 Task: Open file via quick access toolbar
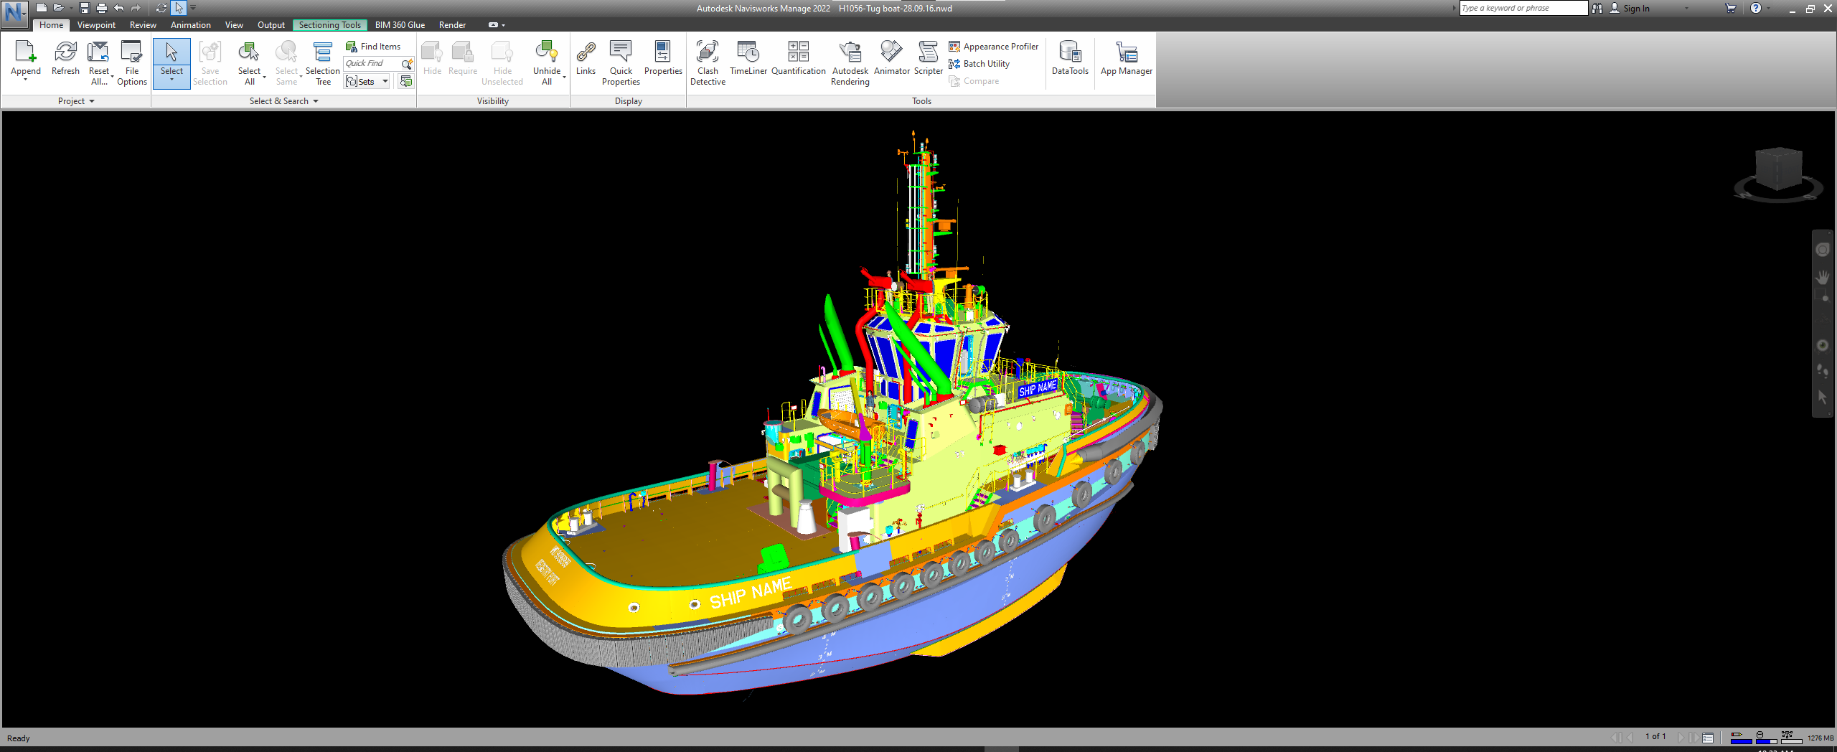(x=59, y=8)
